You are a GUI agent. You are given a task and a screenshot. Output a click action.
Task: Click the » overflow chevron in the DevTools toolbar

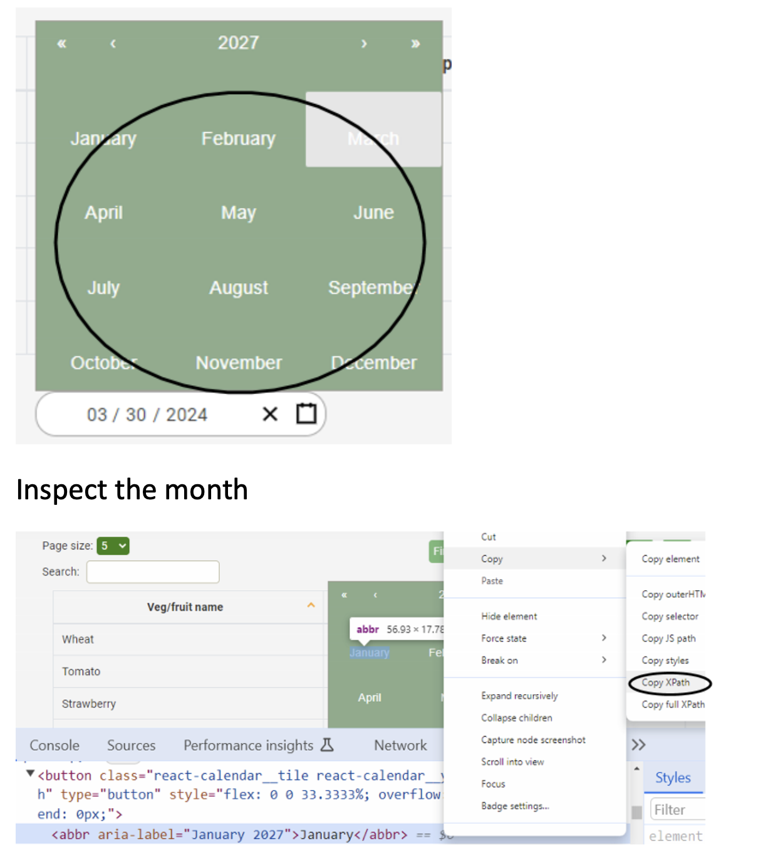point(639,745)
